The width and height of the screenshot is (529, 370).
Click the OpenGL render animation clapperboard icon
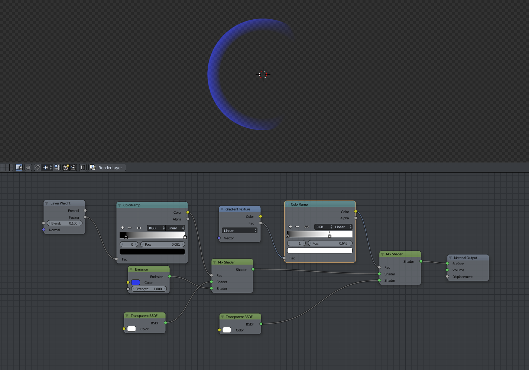(x=73, y=167)
